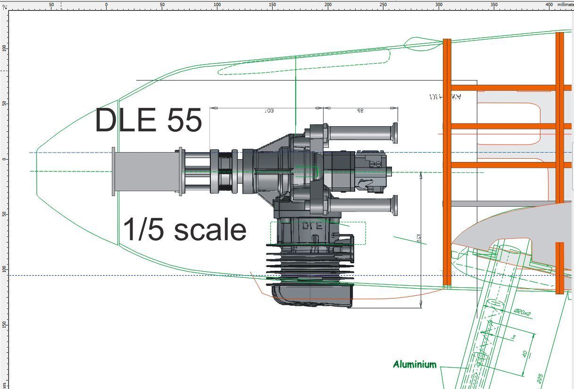Click the green "Aluminium" annotation label
The width and height of the screenshot is (574, 389).
(x=415, y=365)
